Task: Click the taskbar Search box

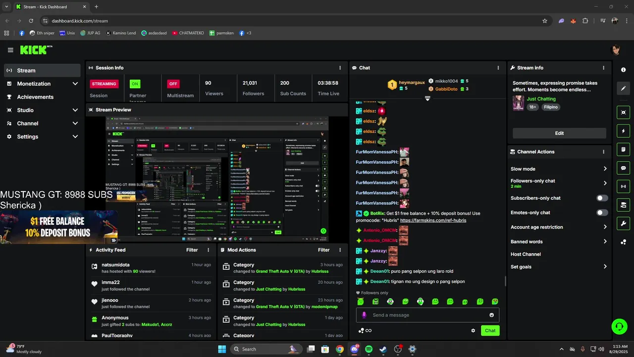Action: click(266, 349)
